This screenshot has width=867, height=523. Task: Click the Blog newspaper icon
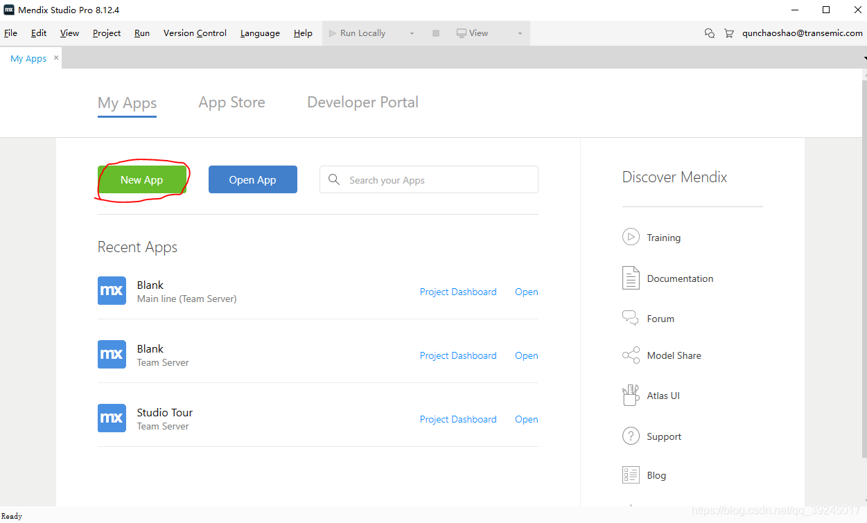pos(631,475)
